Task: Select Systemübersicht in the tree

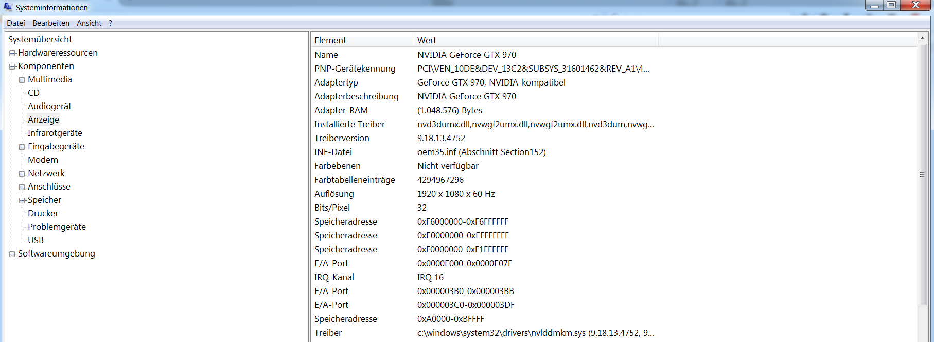Action: coord(40,39)
